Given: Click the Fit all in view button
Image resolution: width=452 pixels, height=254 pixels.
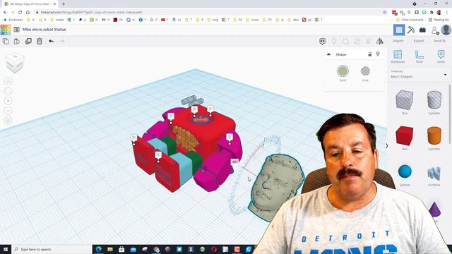Looking at the screenshot, I should 8,91.
